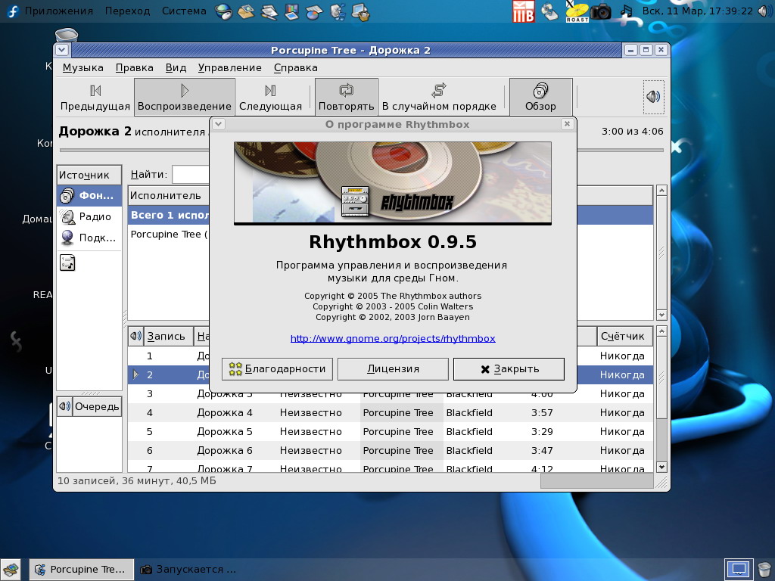The height and width of the screenshot is (581, 775).
Task: Sort tracks by Счётчик column
Action: (624, 337)
